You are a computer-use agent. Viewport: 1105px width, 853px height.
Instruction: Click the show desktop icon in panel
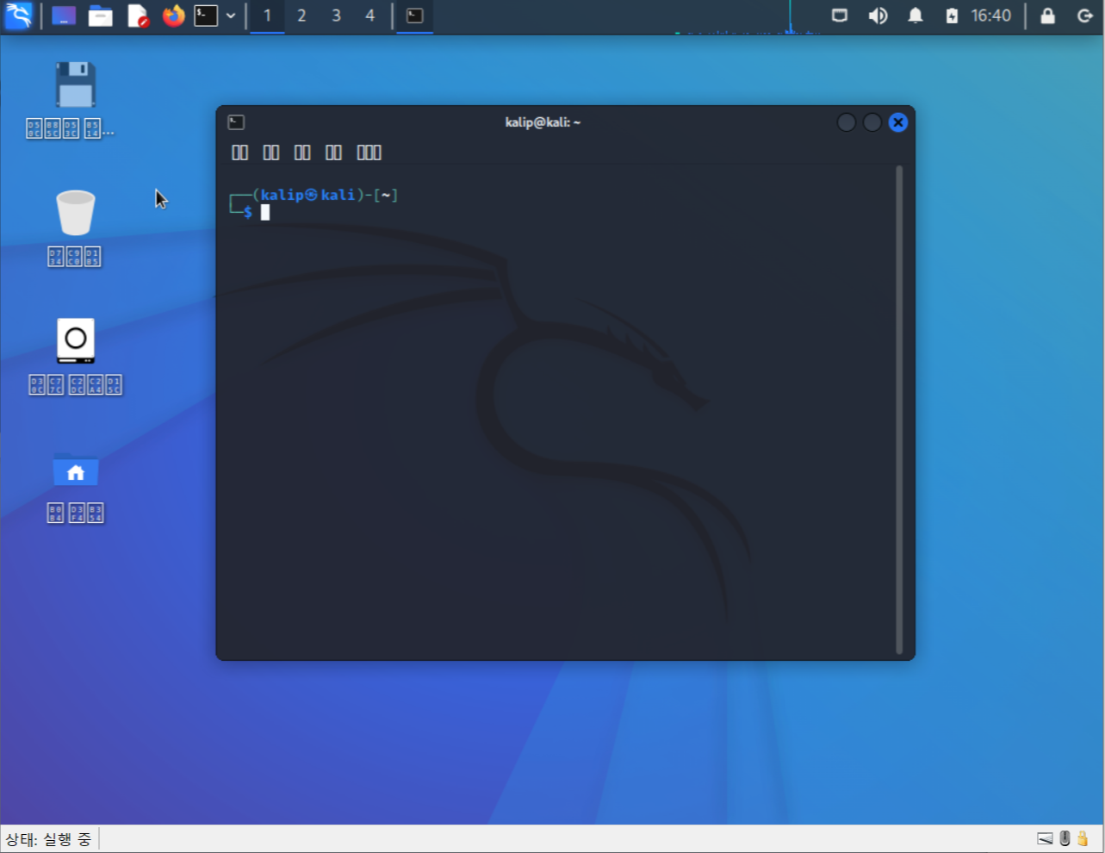64,16
